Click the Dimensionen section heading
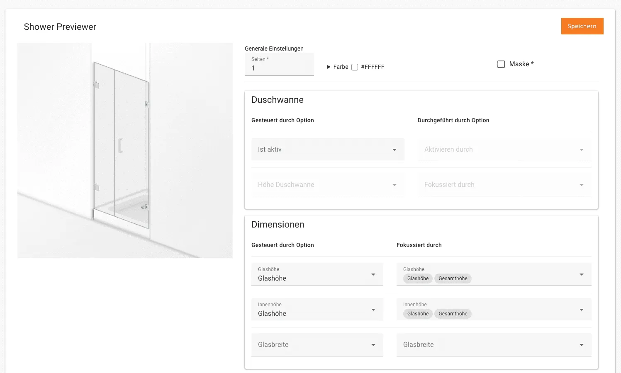Image resolution: width=621 pixels, height=373 pixels. click(278, 225)
